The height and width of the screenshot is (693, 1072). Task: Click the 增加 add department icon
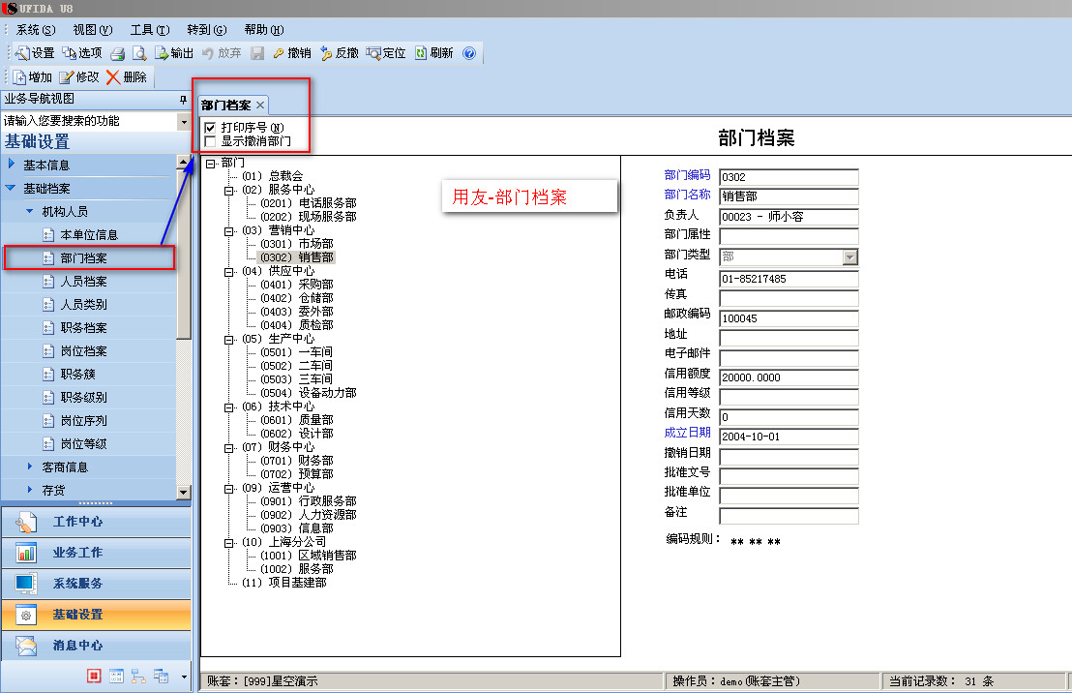[x=18, y=77]
